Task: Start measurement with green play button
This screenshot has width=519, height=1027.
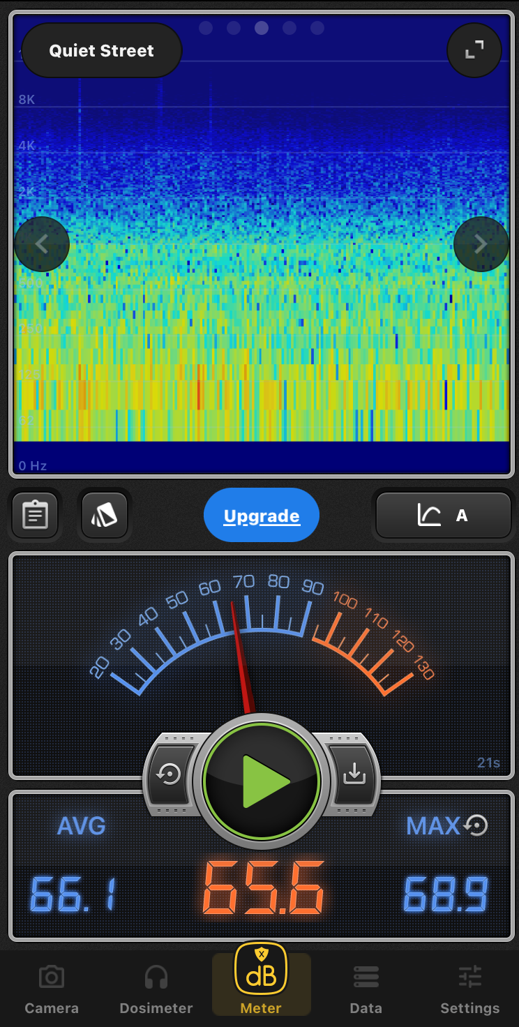Action: [262, 781]
